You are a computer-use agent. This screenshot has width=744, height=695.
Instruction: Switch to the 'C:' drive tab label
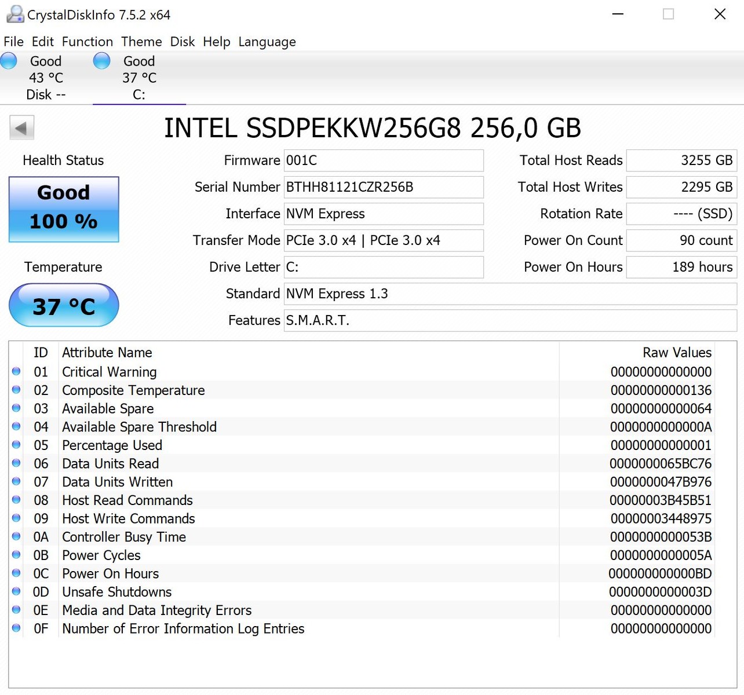(139, 94)
